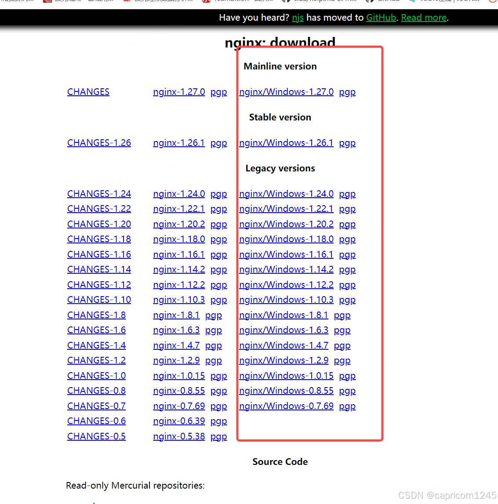The height and width of the screenshot is (504, 498).
Task: Open CHANGES-1.18 link
Action: 99,239
